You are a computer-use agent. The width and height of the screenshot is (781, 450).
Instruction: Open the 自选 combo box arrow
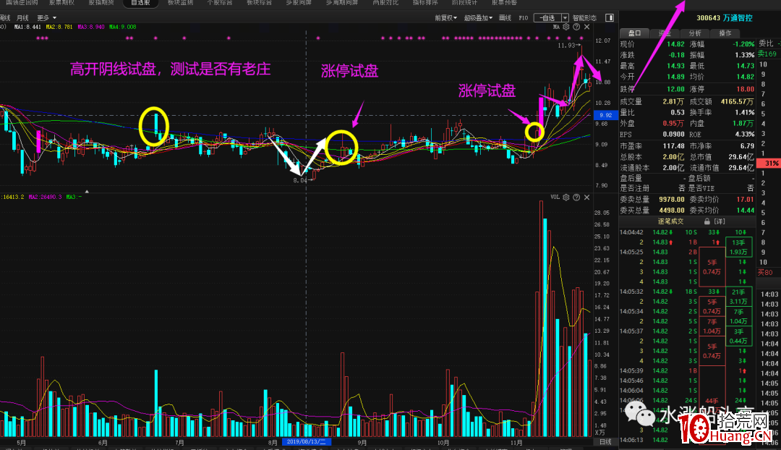[x=565, y=18]
